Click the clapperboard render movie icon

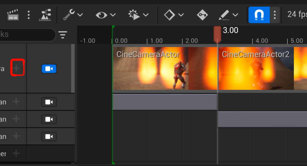pyautogui.click(x=13, y=15)
